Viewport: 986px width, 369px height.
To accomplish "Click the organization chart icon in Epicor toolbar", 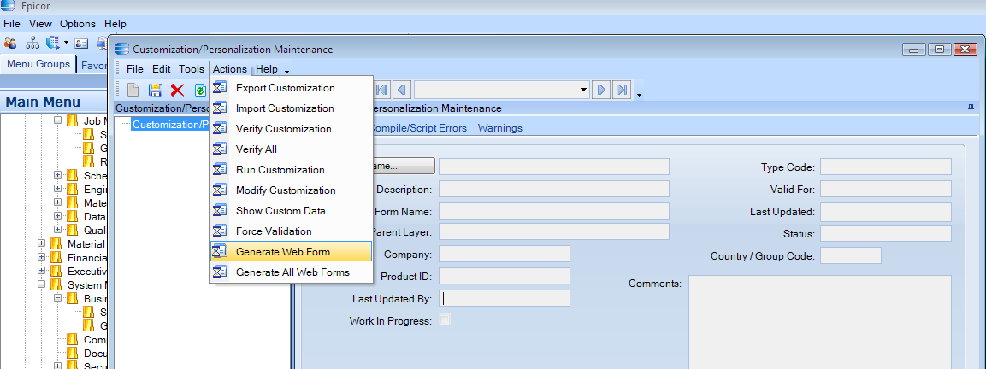I will 32,43.
